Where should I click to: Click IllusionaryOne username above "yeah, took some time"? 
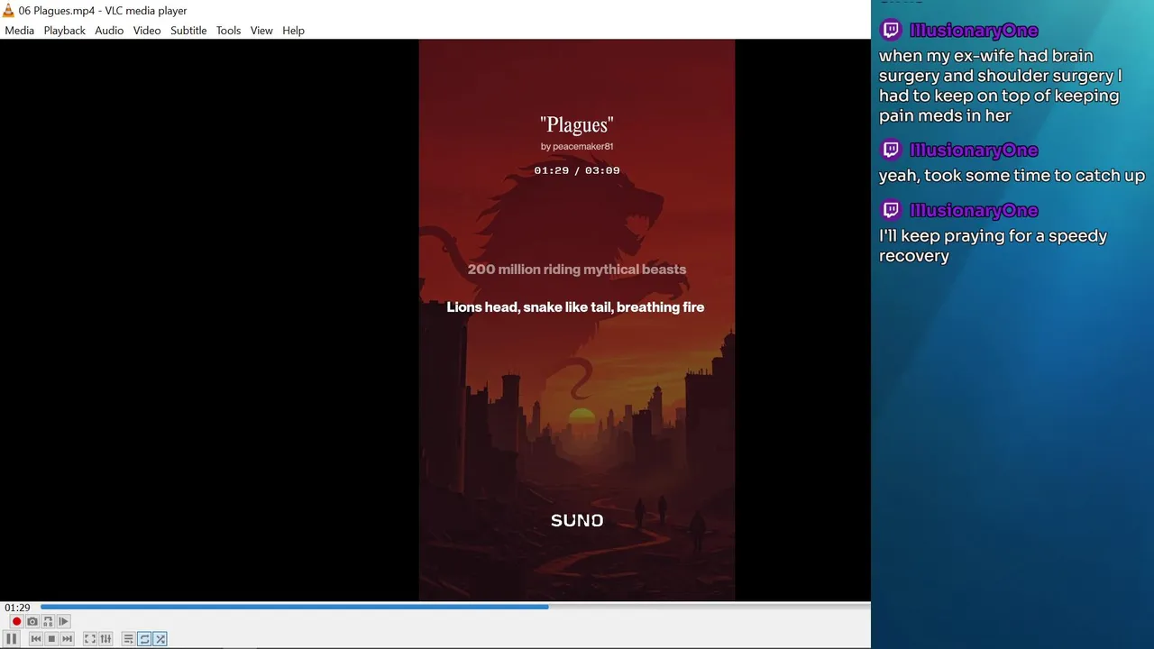(974, 151)
